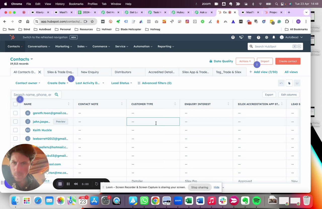Click the Chrome reload page button
The image size is (322, 209).
coord(20,21)
